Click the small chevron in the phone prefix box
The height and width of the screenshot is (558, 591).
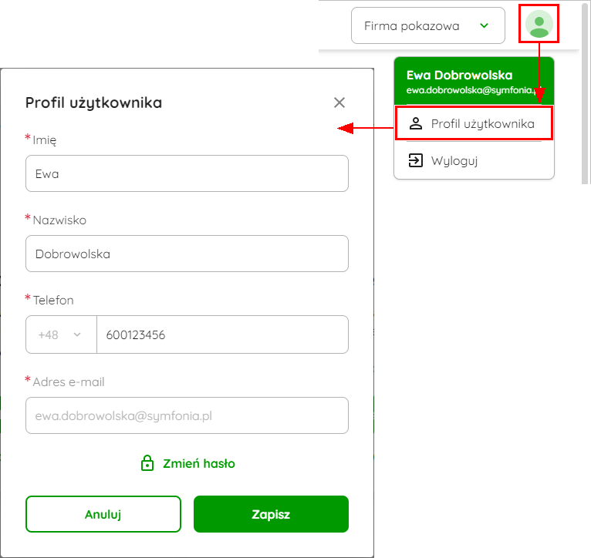pyautogui.click(x=77, y=334)
